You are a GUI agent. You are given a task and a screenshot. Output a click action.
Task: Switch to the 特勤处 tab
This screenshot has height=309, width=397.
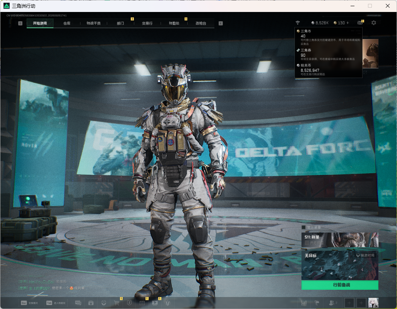[x=174, y=23]
